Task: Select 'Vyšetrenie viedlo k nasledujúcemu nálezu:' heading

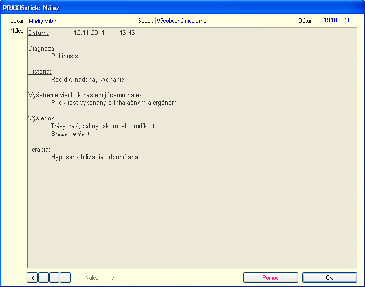Action: [88, 95]
